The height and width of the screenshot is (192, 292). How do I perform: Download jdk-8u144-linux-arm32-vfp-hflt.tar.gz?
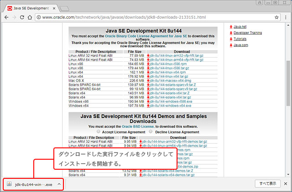(177, 56)
